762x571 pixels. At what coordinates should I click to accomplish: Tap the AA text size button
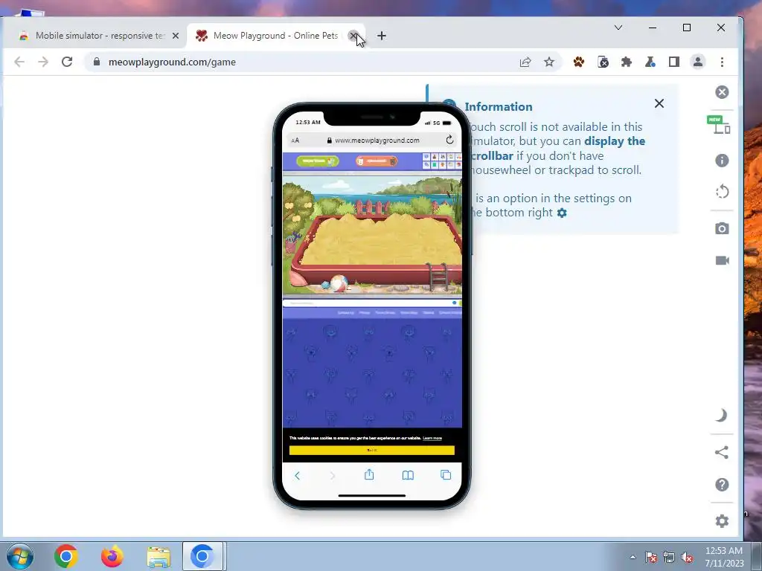tap(295, 141)
